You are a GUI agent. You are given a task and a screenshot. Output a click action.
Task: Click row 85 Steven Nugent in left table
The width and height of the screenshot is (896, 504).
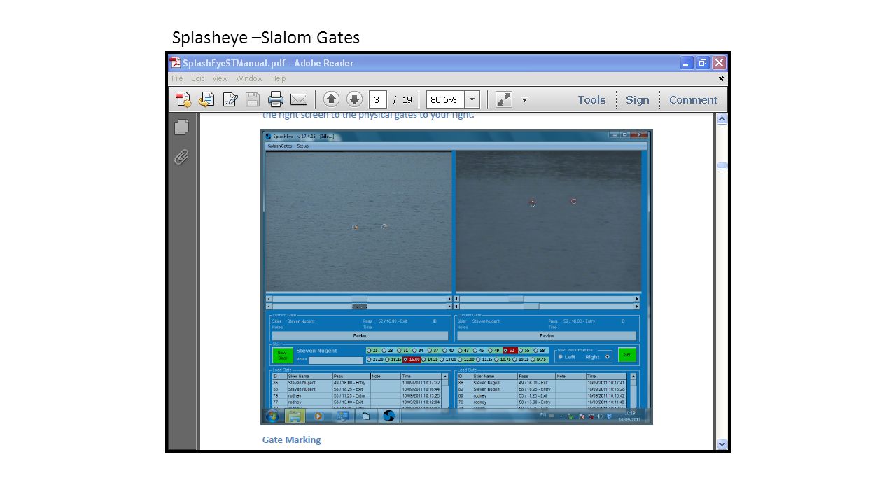coord(356,383)
